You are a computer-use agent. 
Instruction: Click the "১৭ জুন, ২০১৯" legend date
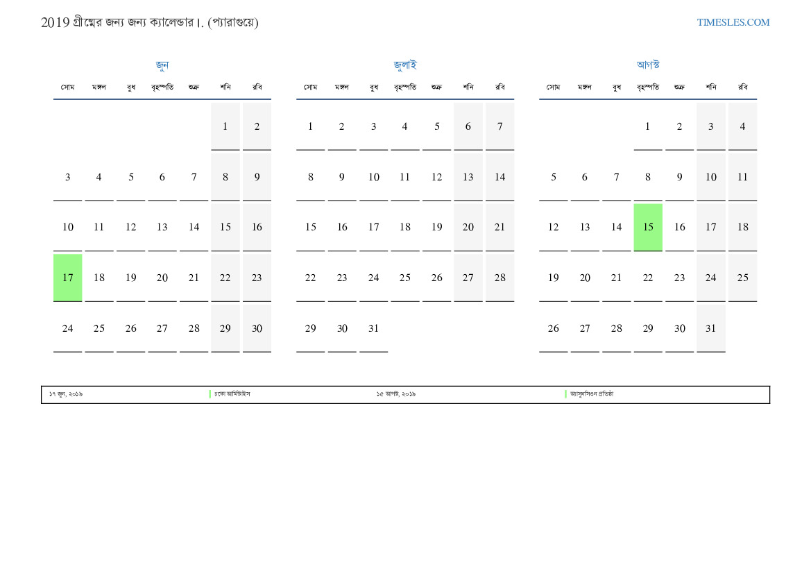[x=66, y=394]
